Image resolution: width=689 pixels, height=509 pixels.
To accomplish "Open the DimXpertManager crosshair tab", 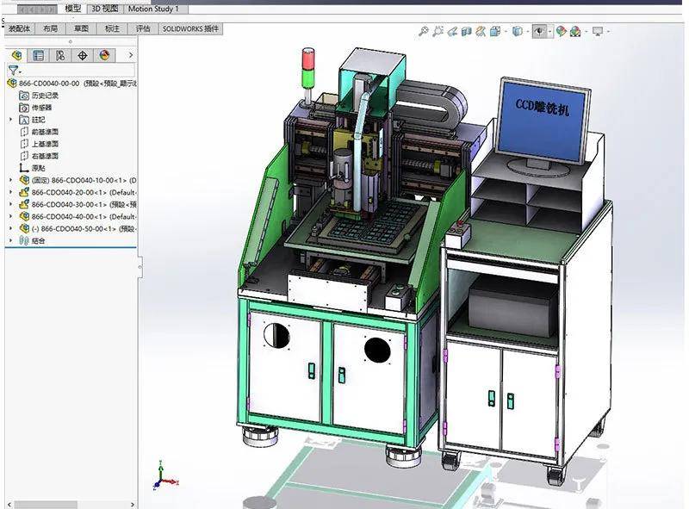I will [x=82, y=55].
